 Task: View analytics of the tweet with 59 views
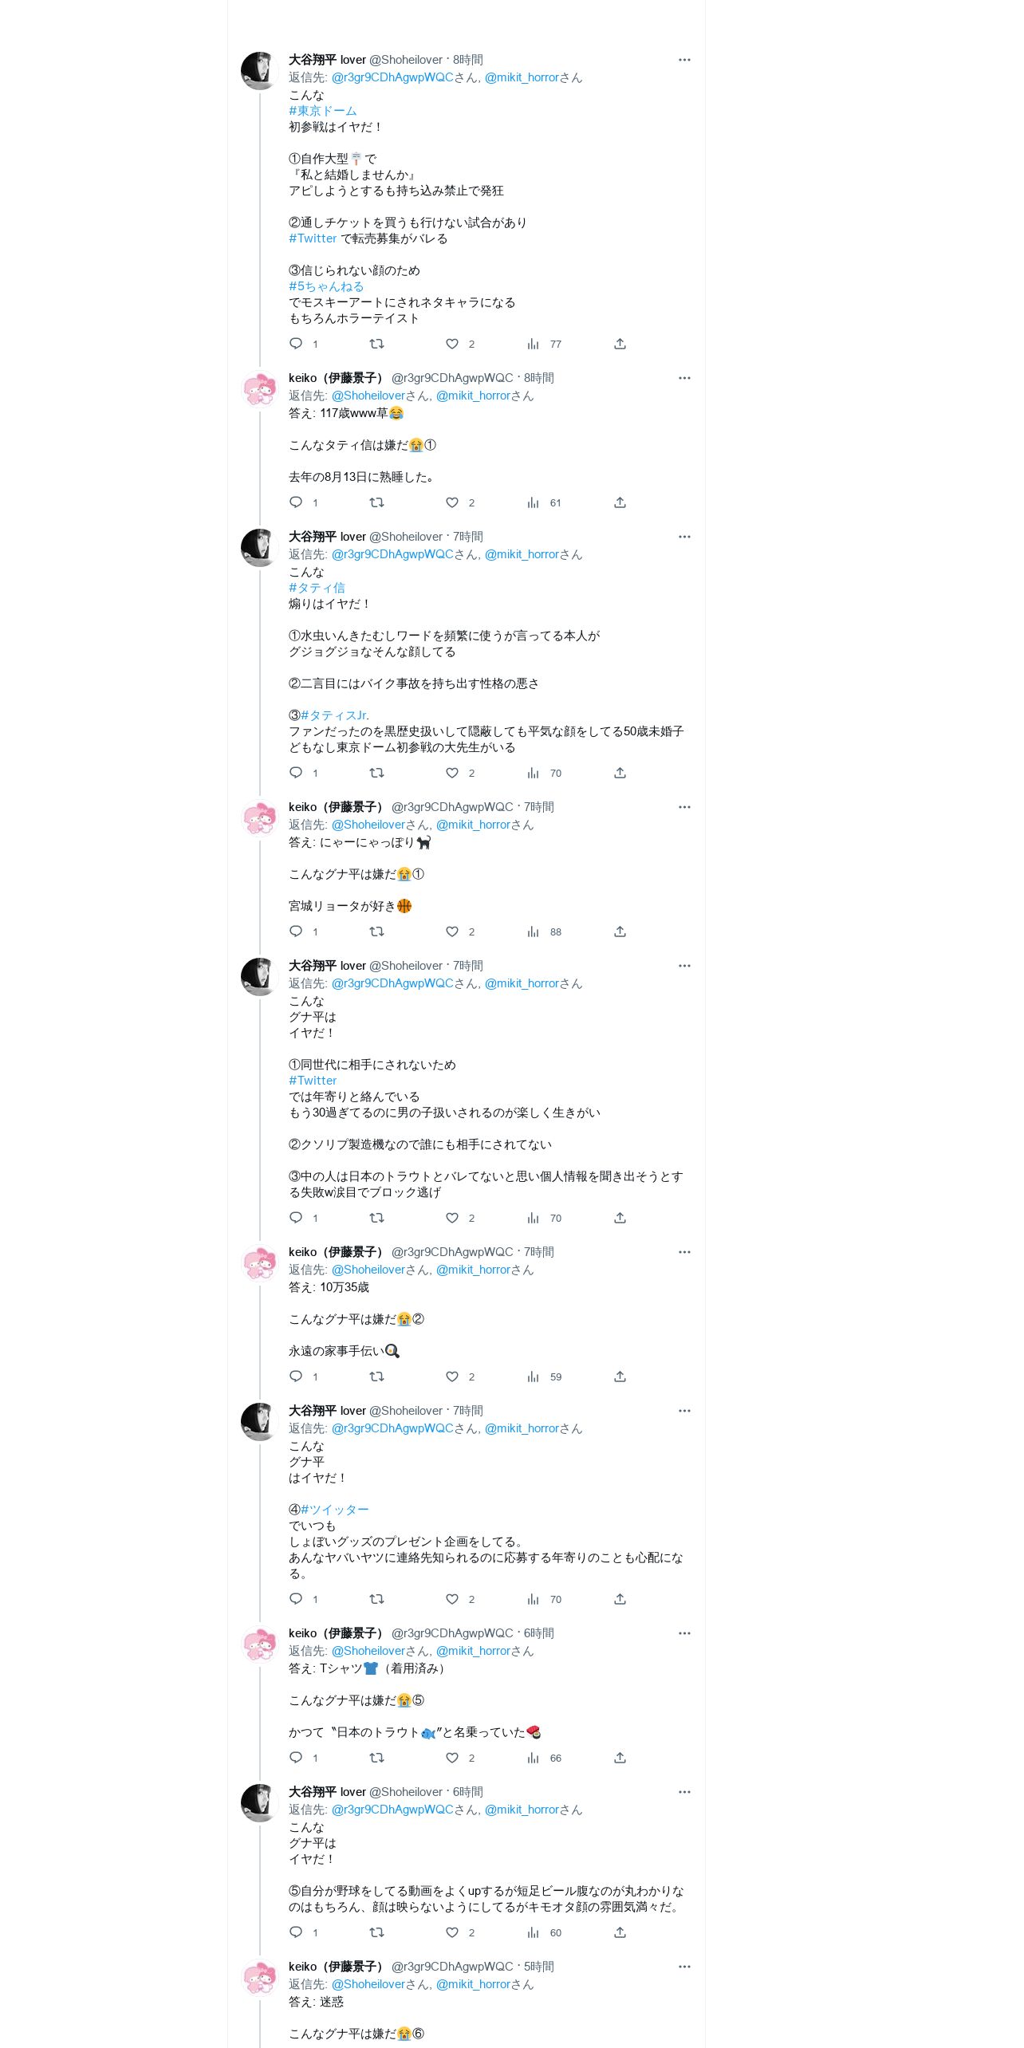tap(544, 1376)
